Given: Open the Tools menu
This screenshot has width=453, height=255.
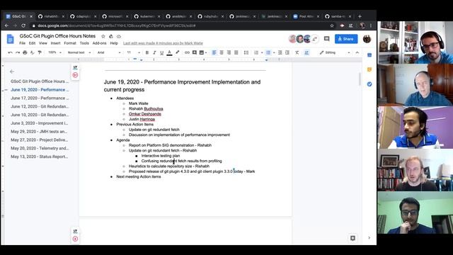Looking at the screenshot, I should pos(84,43).
